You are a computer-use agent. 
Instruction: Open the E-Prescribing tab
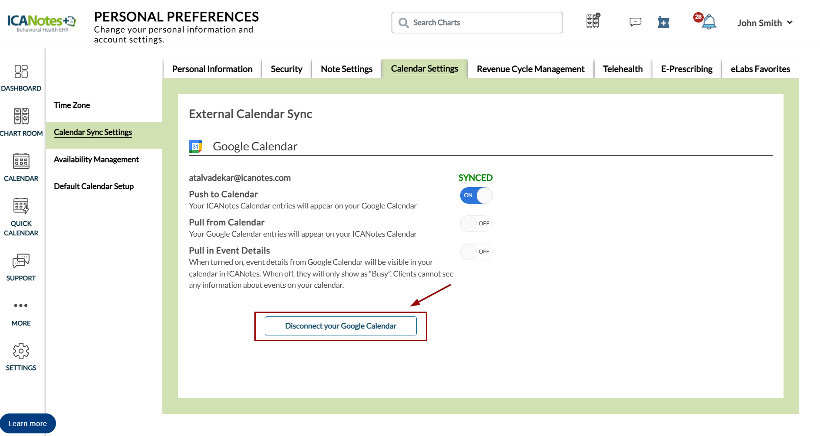pos(687,69)
